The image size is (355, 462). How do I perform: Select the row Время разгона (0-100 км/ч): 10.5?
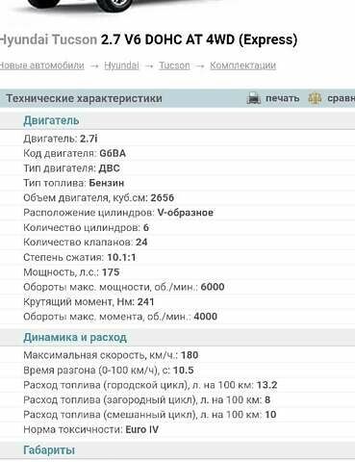[177, 371]
